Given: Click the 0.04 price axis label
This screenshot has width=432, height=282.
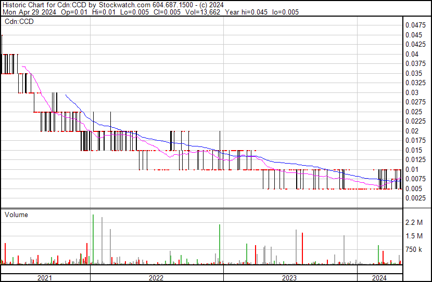Looking at the screenshot, I should (412, 54).
